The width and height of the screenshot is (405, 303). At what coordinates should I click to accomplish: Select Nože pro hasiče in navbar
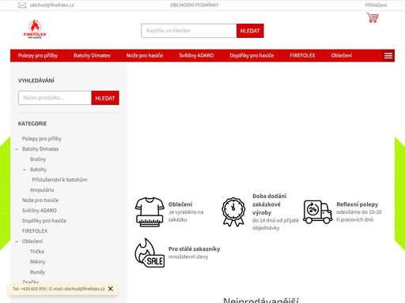click(x=145, y=55)
